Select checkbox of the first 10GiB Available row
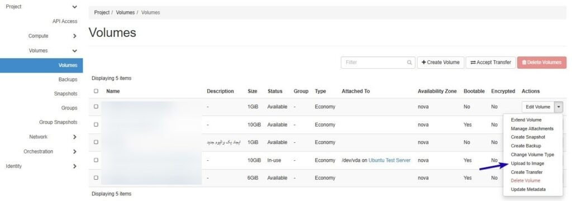This screenshot has height=201, width=572. (96, 125)
